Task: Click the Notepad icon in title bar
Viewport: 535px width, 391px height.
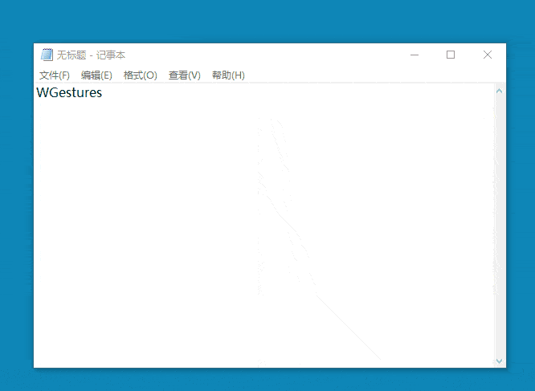Action: [x=47, y=55]
